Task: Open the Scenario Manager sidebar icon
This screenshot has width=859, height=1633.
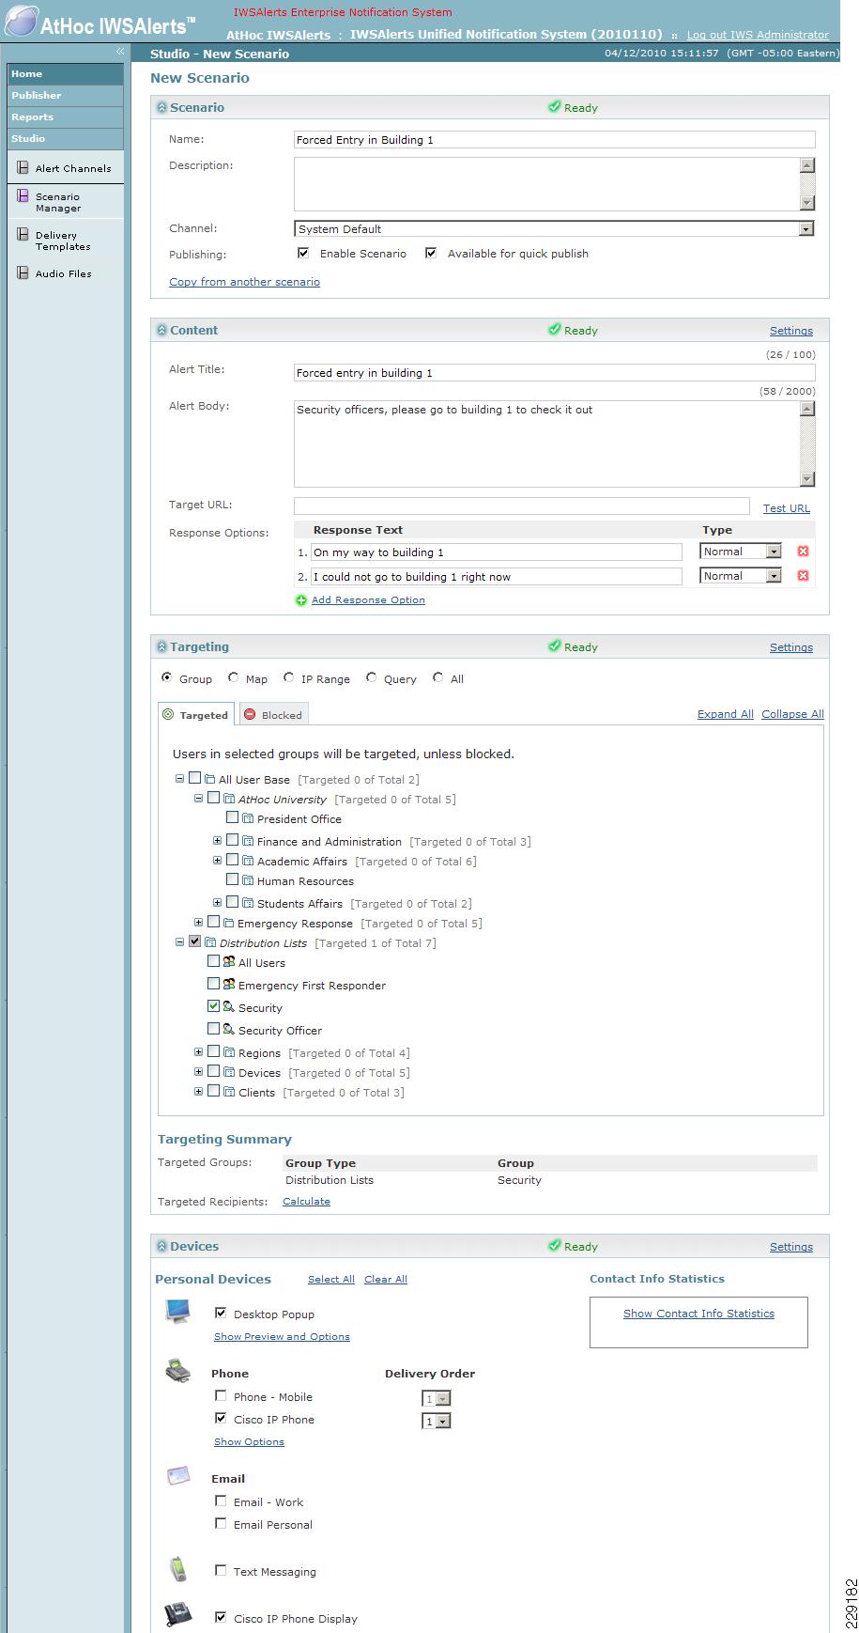Action: [23, 196]
